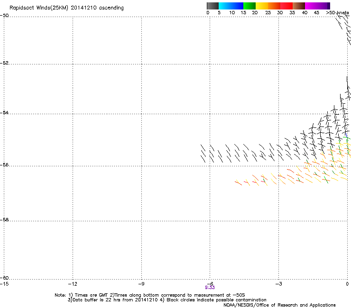Click the '-6' longitude axis label
Image resolution: width=351 pixels, height=308 pixels.
click(210, 284)
